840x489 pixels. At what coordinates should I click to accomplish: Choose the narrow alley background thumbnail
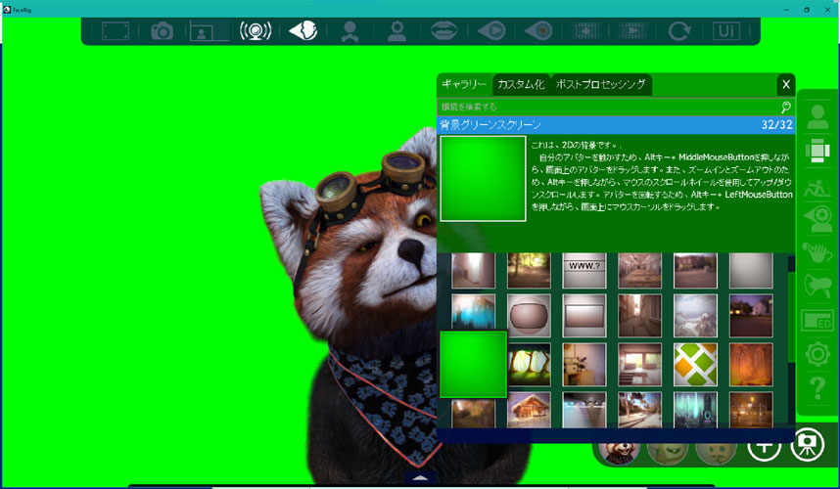639,316
